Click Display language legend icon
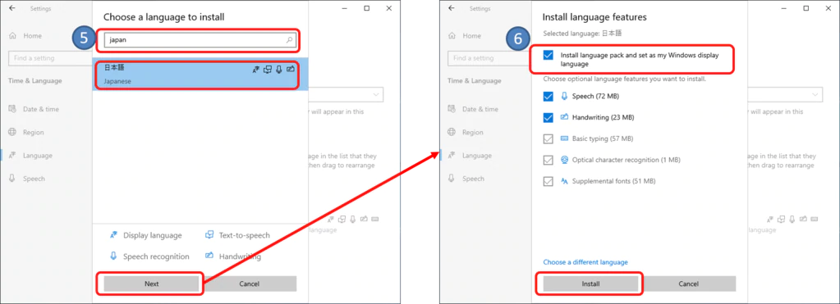The image size is (840, 304). [113, 235]
